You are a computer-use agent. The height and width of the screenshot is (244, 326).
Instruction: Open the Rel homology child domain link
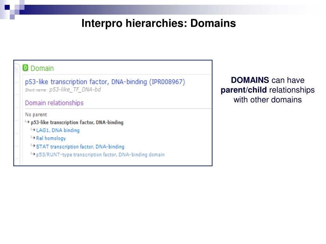[x=51, y=138]
